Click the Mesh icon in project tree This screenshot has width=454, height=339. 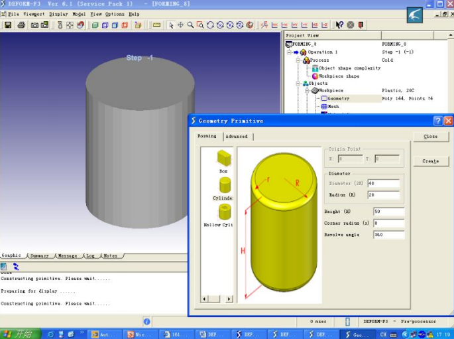pos(324,106)
